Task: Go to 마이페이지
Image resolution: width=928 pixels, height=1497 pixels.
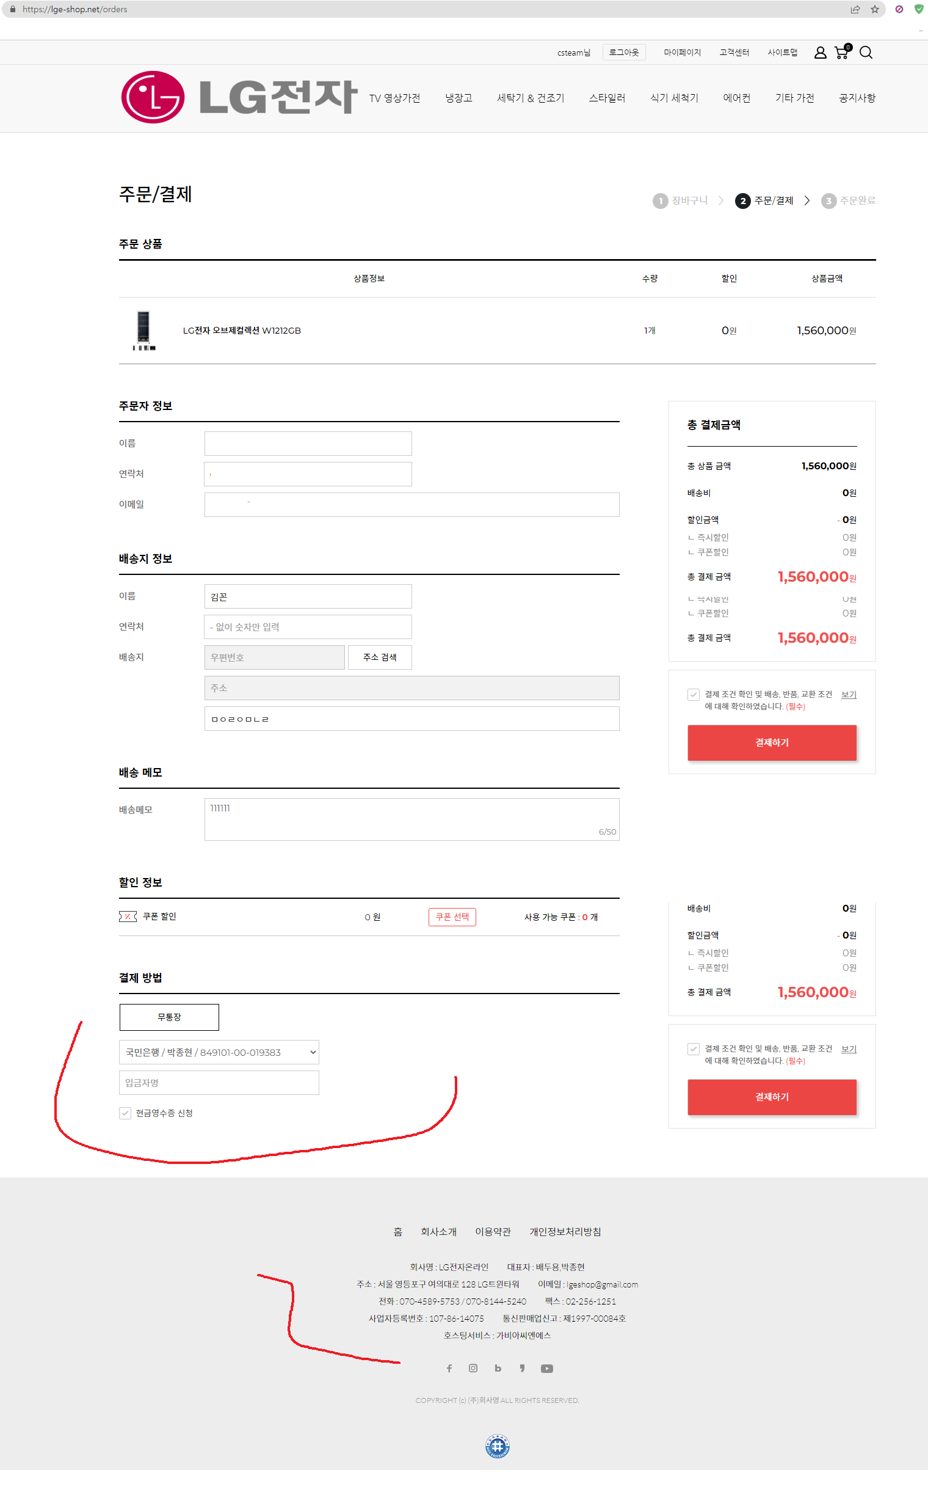Action: coord(683,53)
